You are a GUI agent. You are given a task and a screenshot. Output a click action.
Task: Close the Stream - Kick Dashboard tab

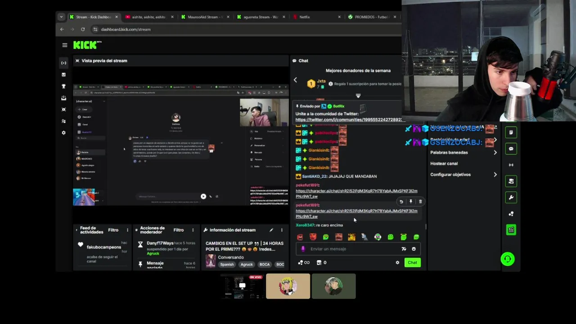coord(117,17)
